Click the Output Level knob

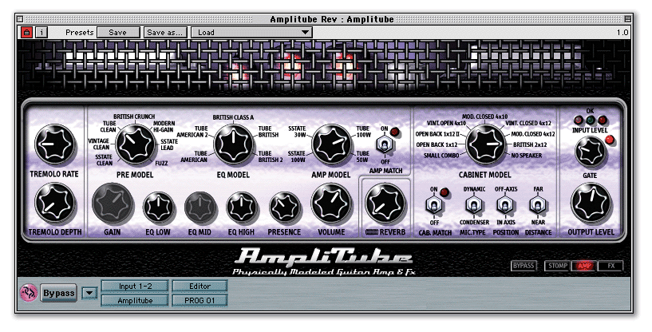coord(591,204)
